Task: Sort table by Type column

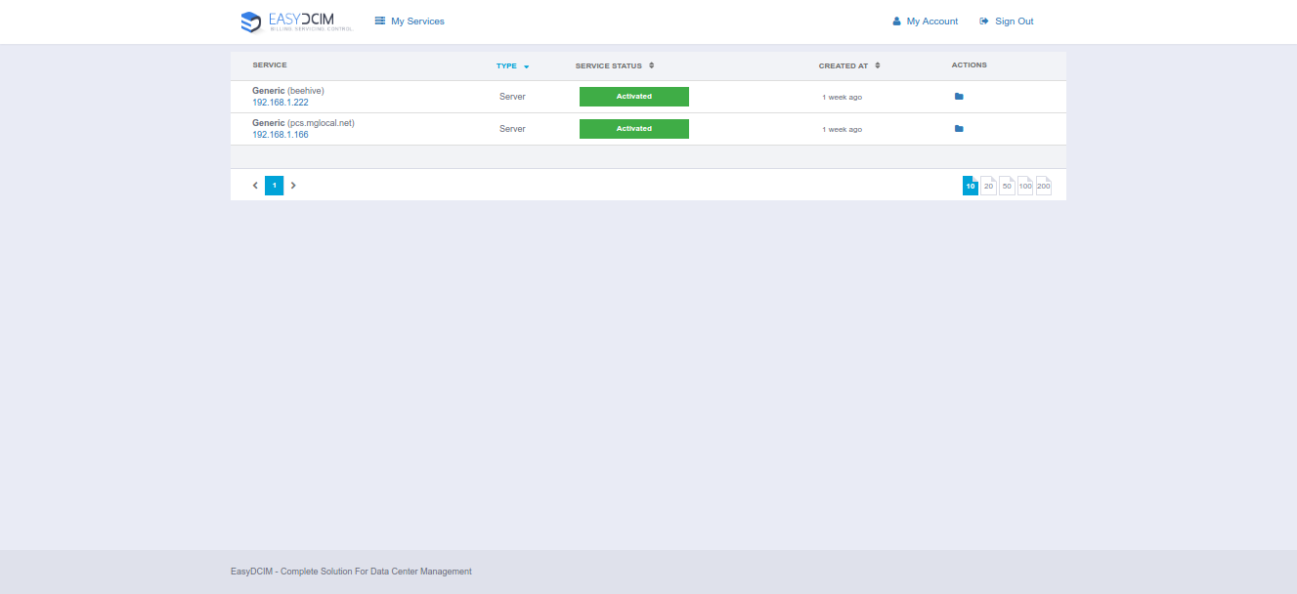Action: click(511, 66)
